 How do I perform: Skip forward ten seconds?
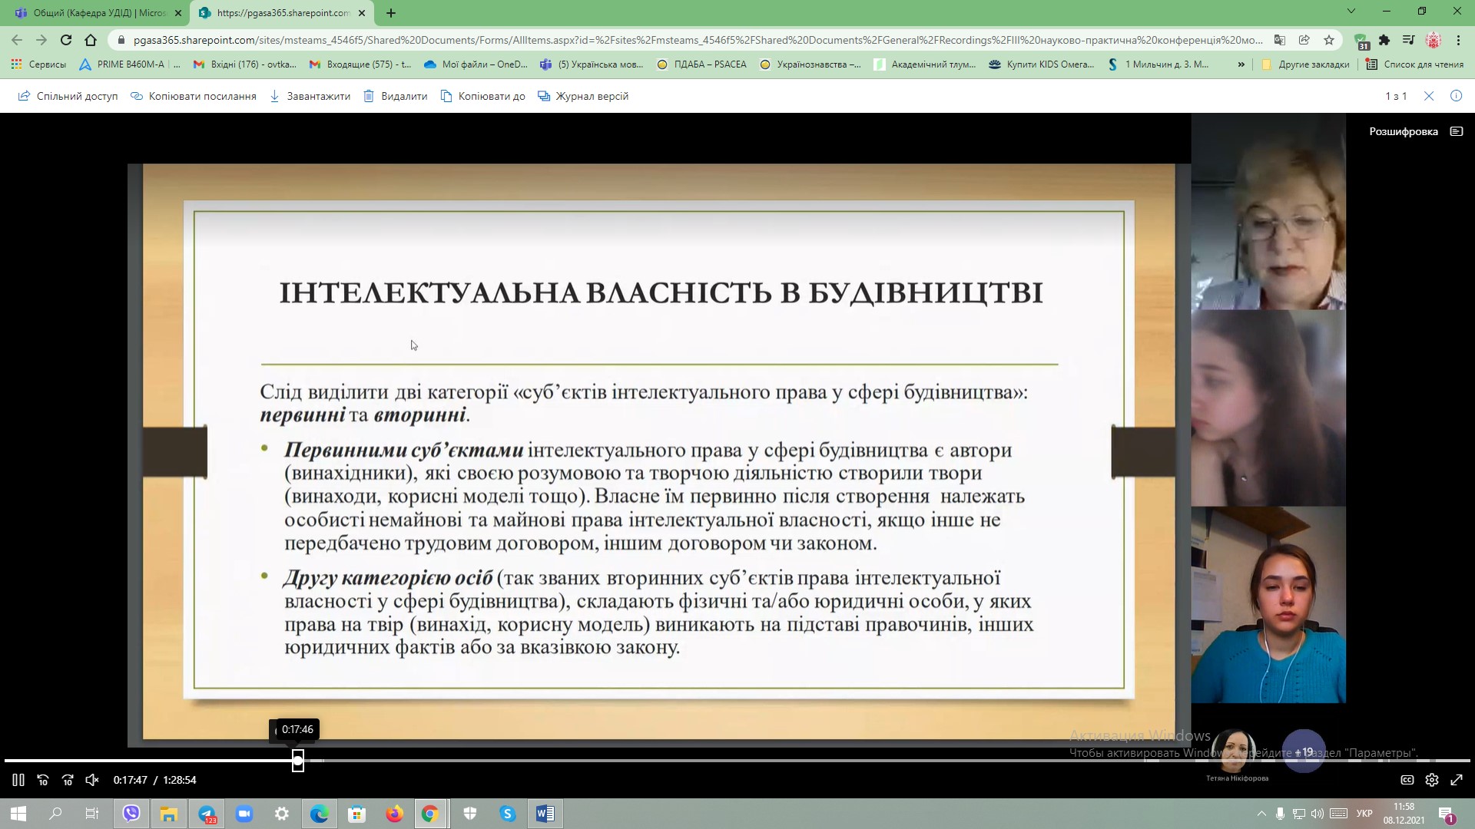[x=68, y=780]
